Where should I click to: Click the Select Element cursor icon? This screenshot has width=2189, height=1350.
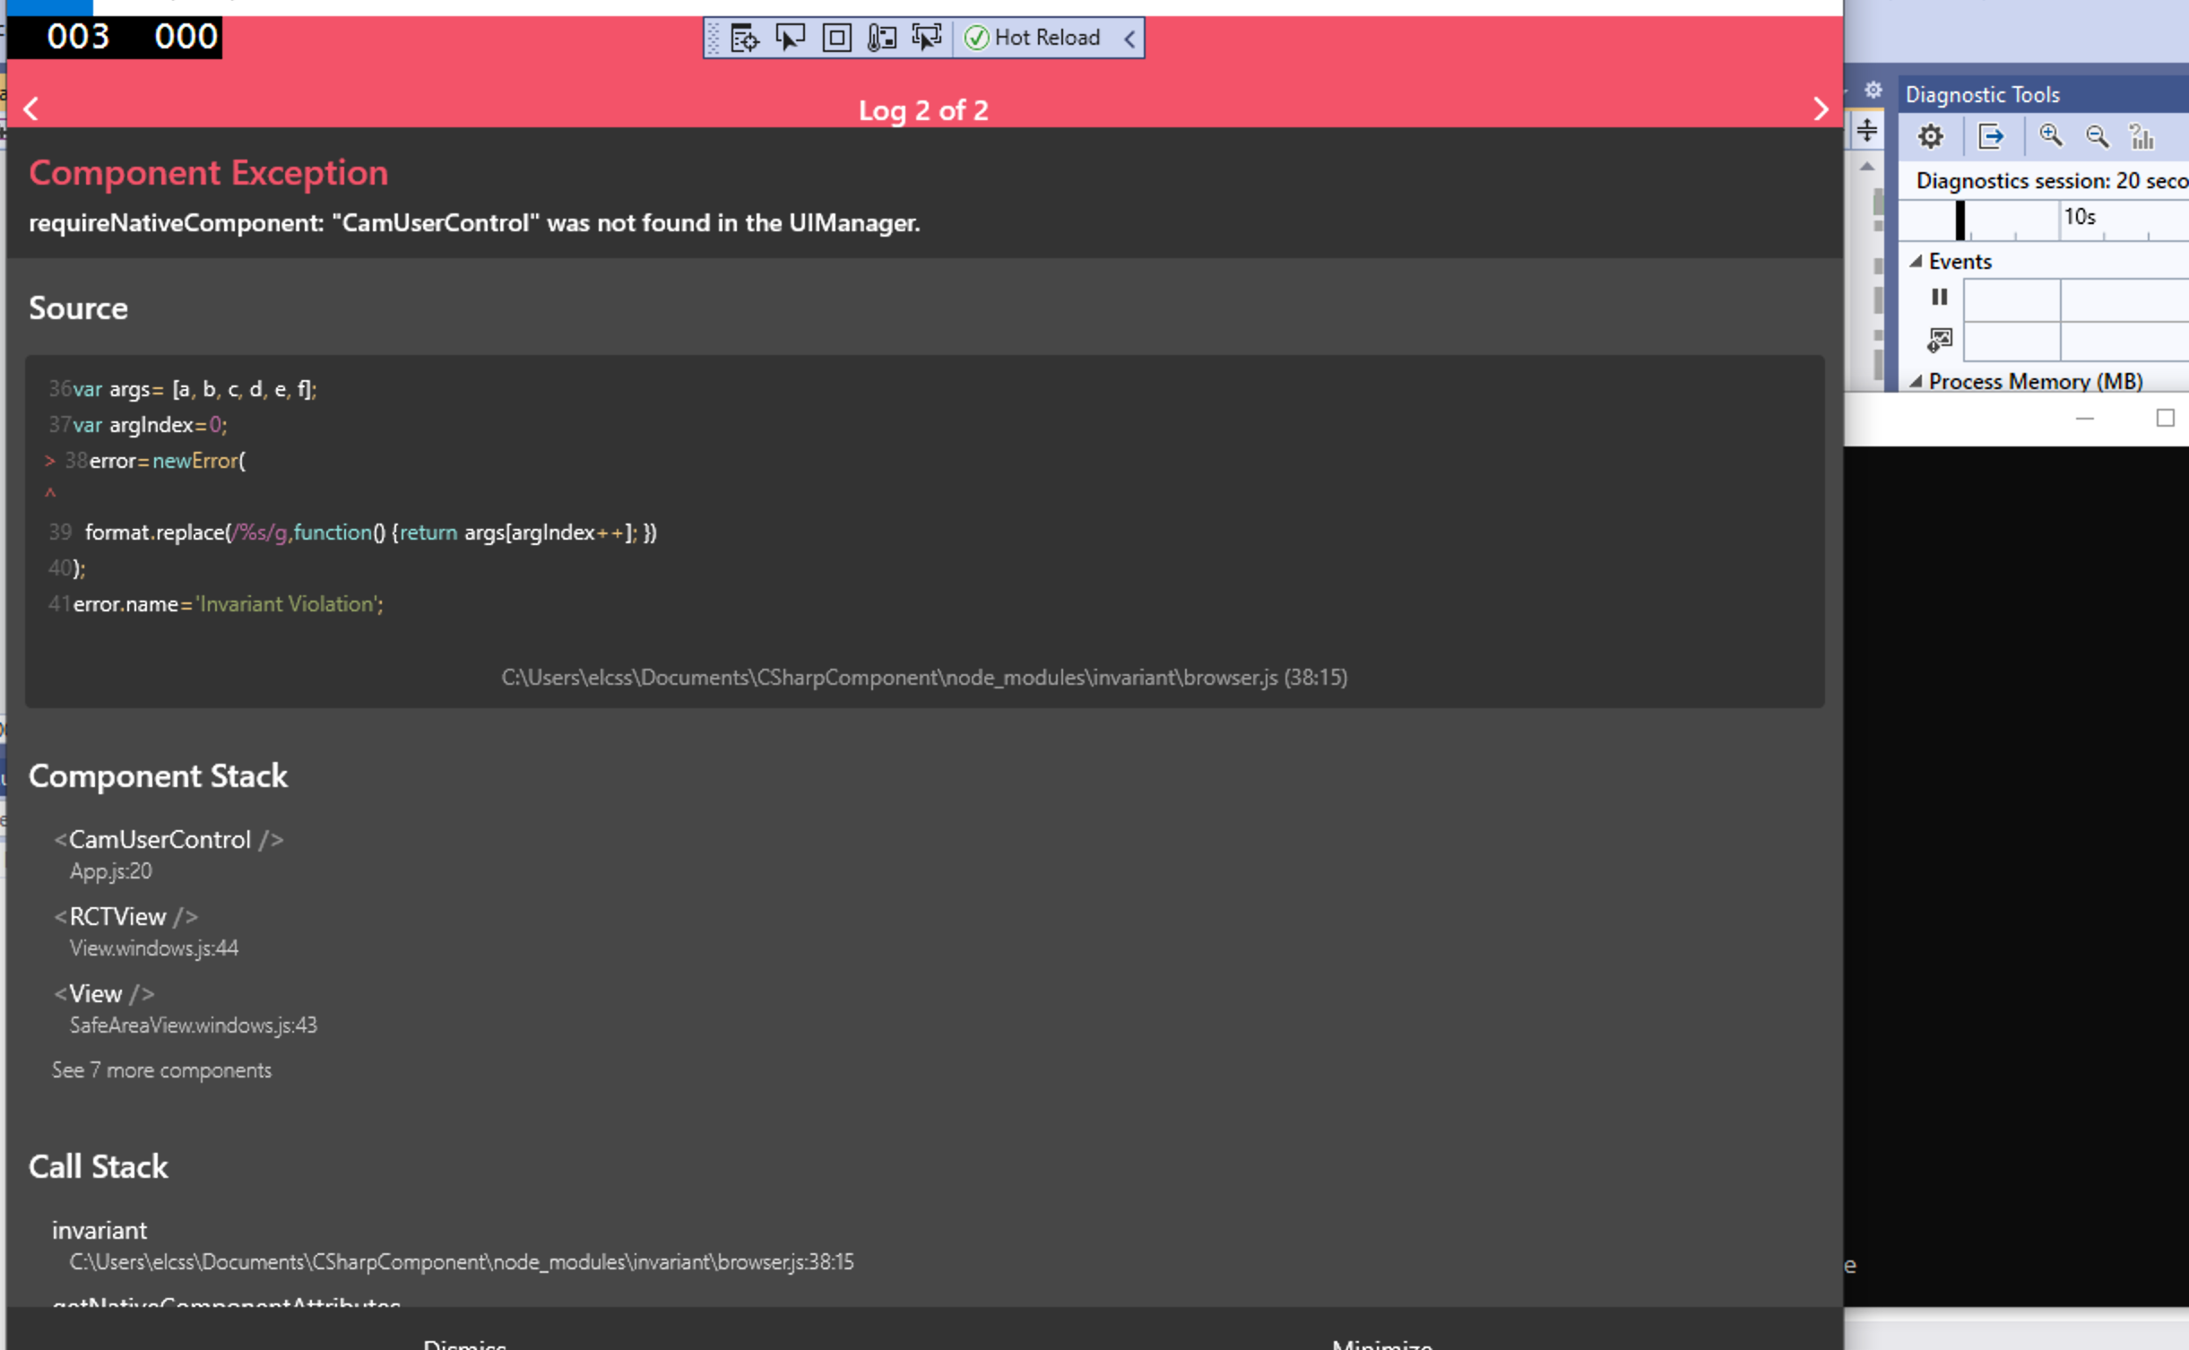pos(790,38)
